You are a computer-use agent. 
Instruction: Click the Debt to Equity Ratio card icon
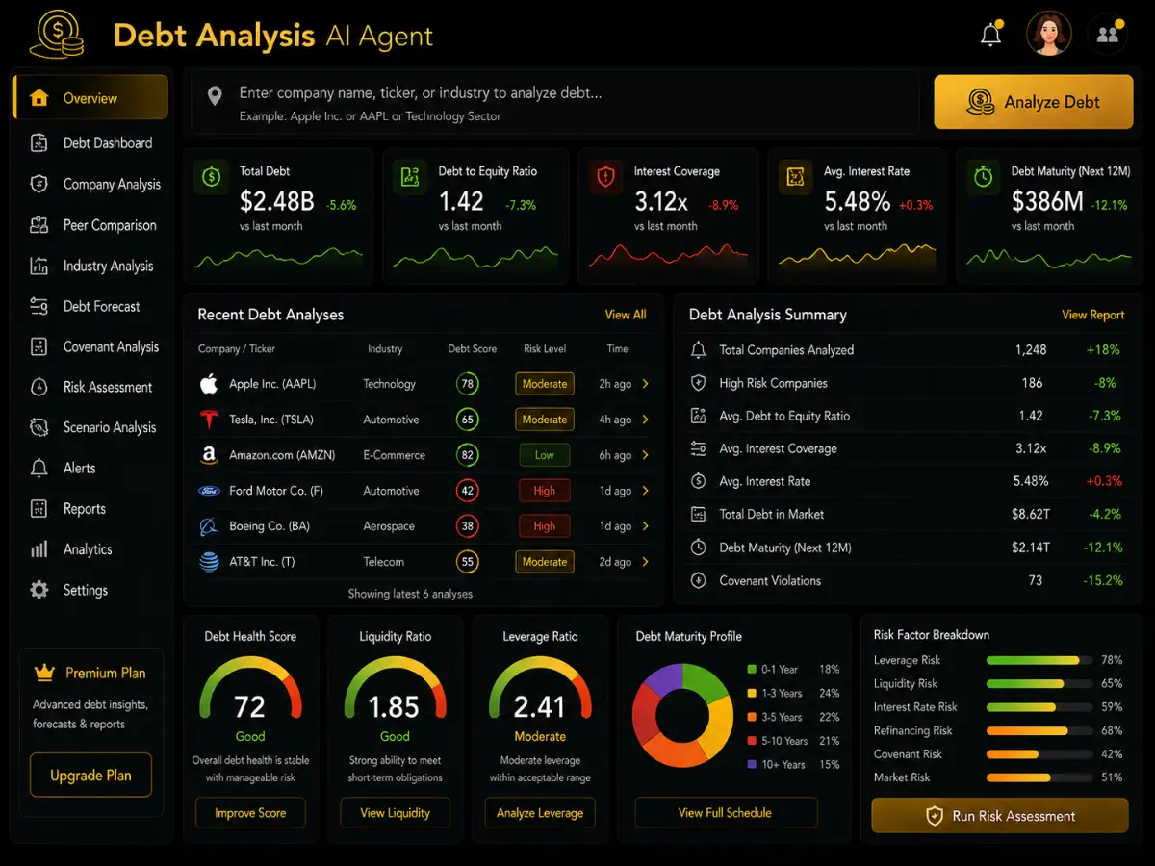click(409, 177)
